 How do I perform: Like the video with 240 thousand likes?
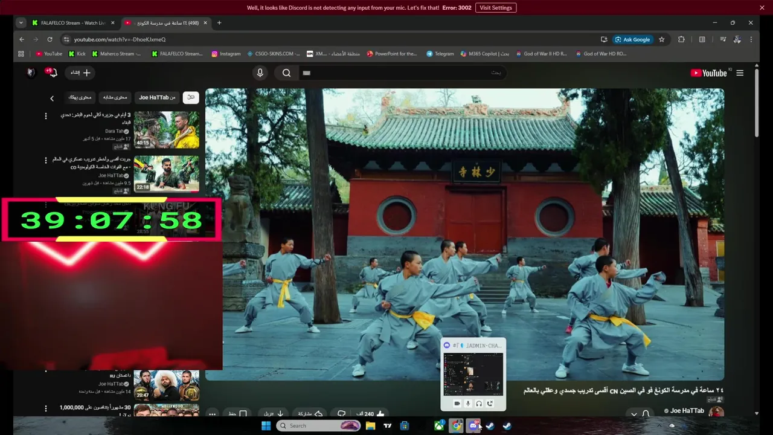tap(371, 414)
